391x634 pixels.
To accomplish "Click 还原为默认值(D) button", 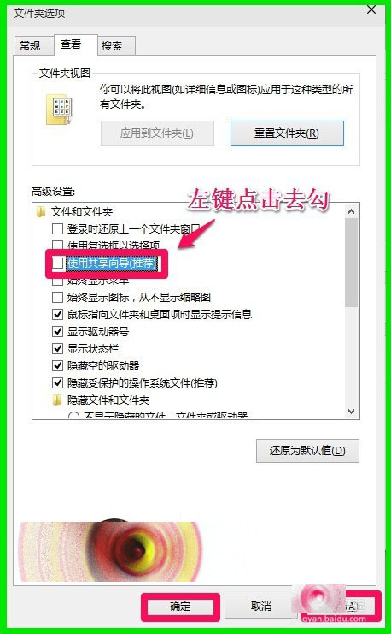I will coord(307,450).
